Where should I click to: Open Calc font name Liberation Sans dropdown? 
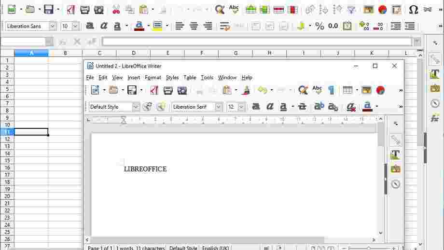point(53,26)
